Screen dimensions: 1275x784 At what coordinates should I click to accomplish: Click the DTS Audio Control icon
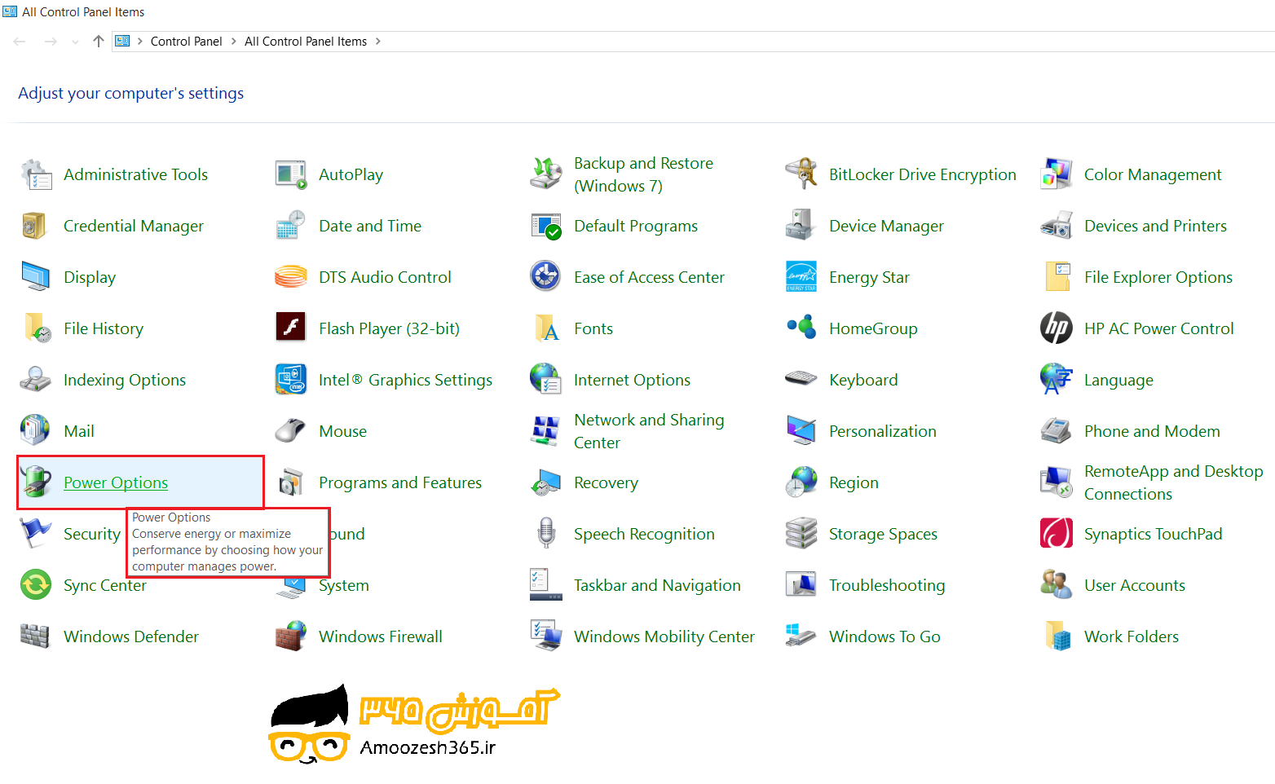click(290, 277)
